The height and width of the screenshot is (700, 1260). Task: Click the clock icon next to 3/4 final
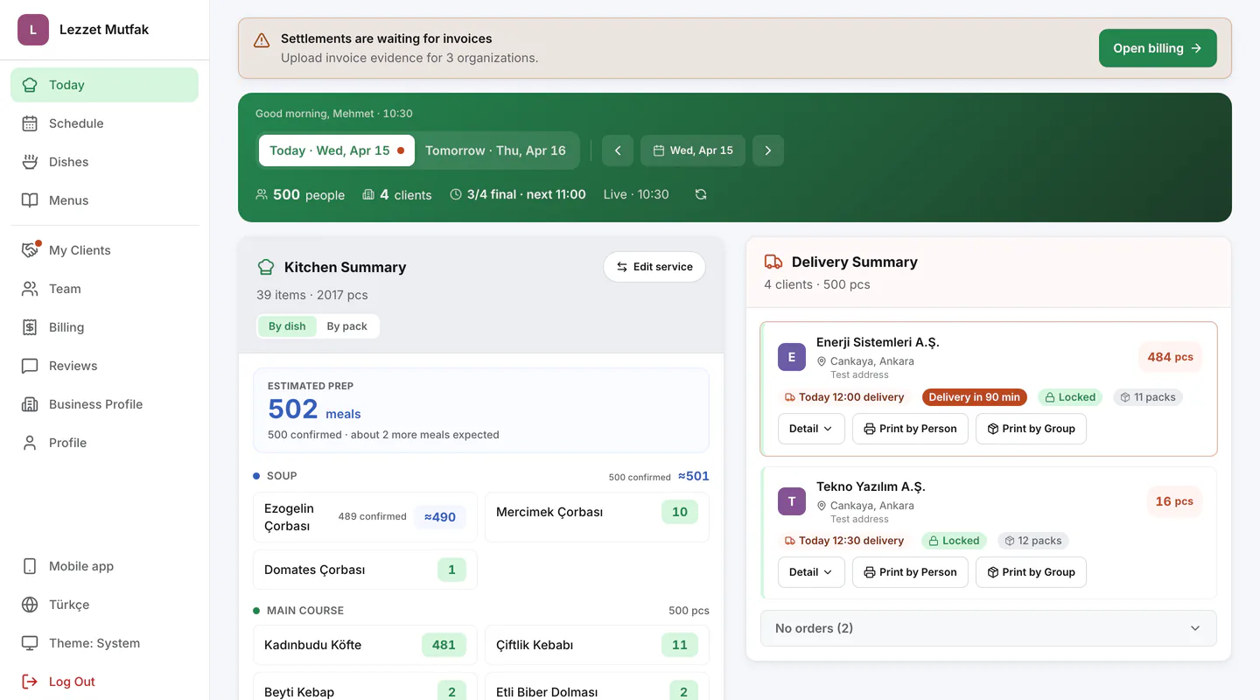coord(456,194)
